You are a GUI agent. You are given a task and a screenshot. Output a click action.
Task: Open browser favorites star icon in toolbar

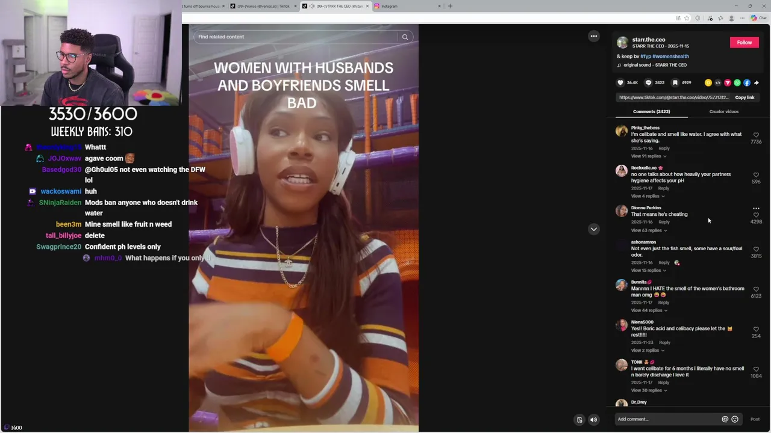[x=687, y=18]
